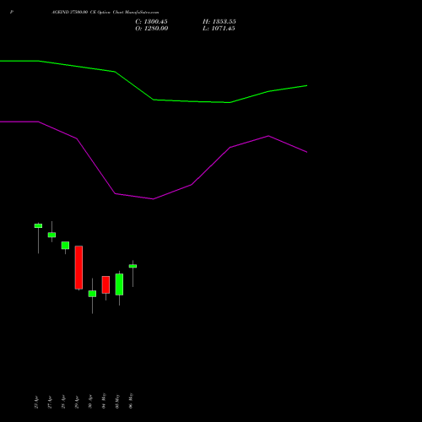Viewport: 422px width, 422px height.
Task: Click the low value L: 1071.45
Action: [x=219, y=29]
